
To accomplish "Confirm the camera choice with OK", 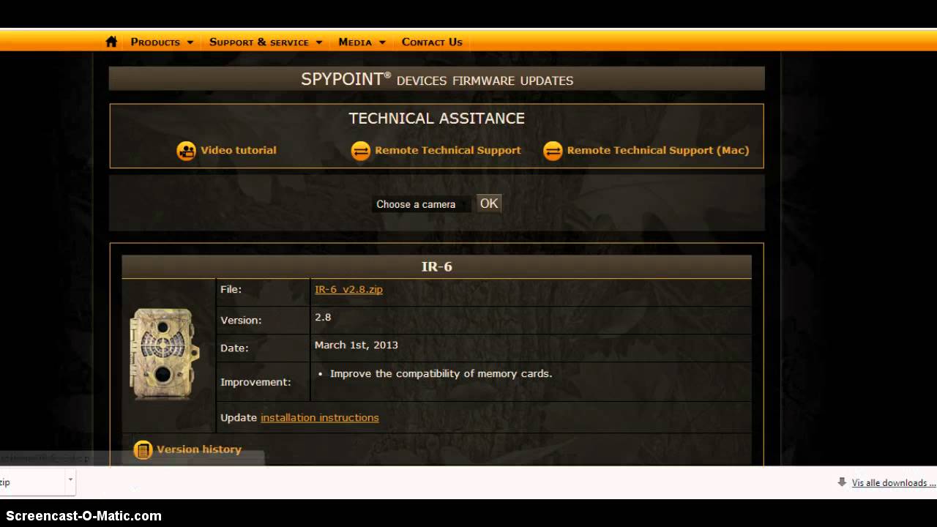I will (x=489, y=203).
